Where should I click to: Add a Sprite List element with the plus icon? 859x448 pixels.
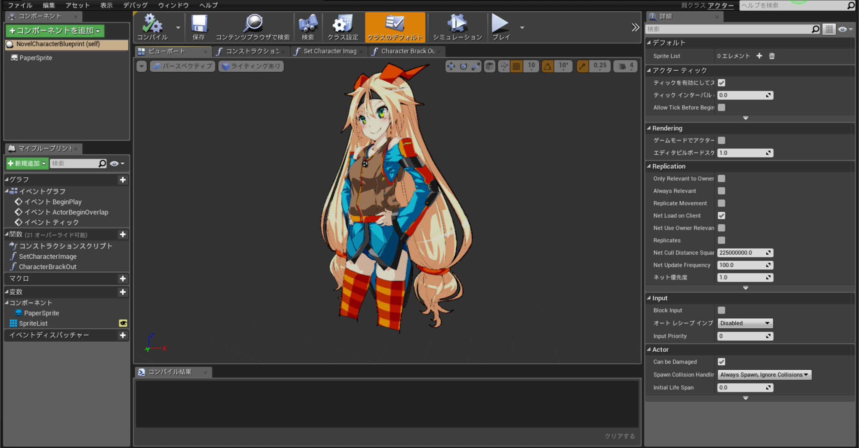click(759, 56)
